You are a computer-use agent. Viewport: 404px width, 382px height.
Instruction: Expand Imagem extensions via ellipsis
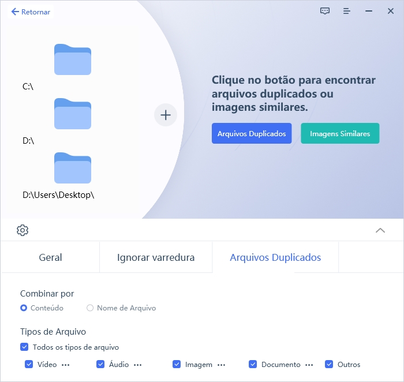point(221,365)
